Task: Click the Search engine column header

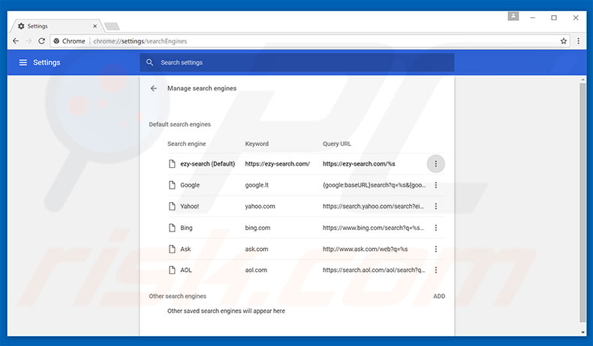Action: 187,144
